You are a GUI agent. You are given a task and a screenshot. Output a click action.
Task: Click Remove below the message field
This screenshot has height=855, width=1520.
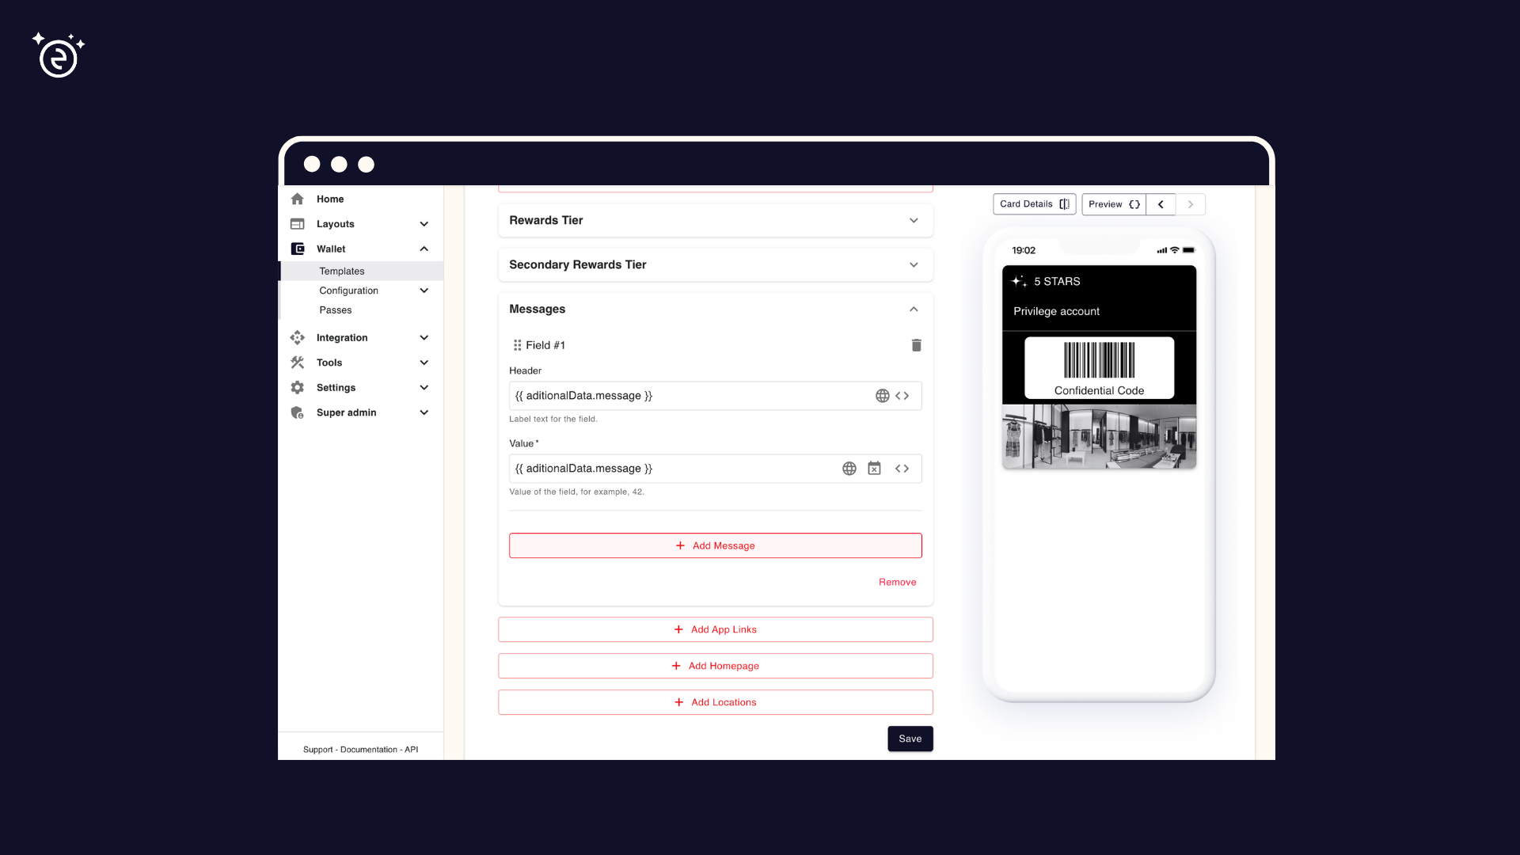(897, 582)
